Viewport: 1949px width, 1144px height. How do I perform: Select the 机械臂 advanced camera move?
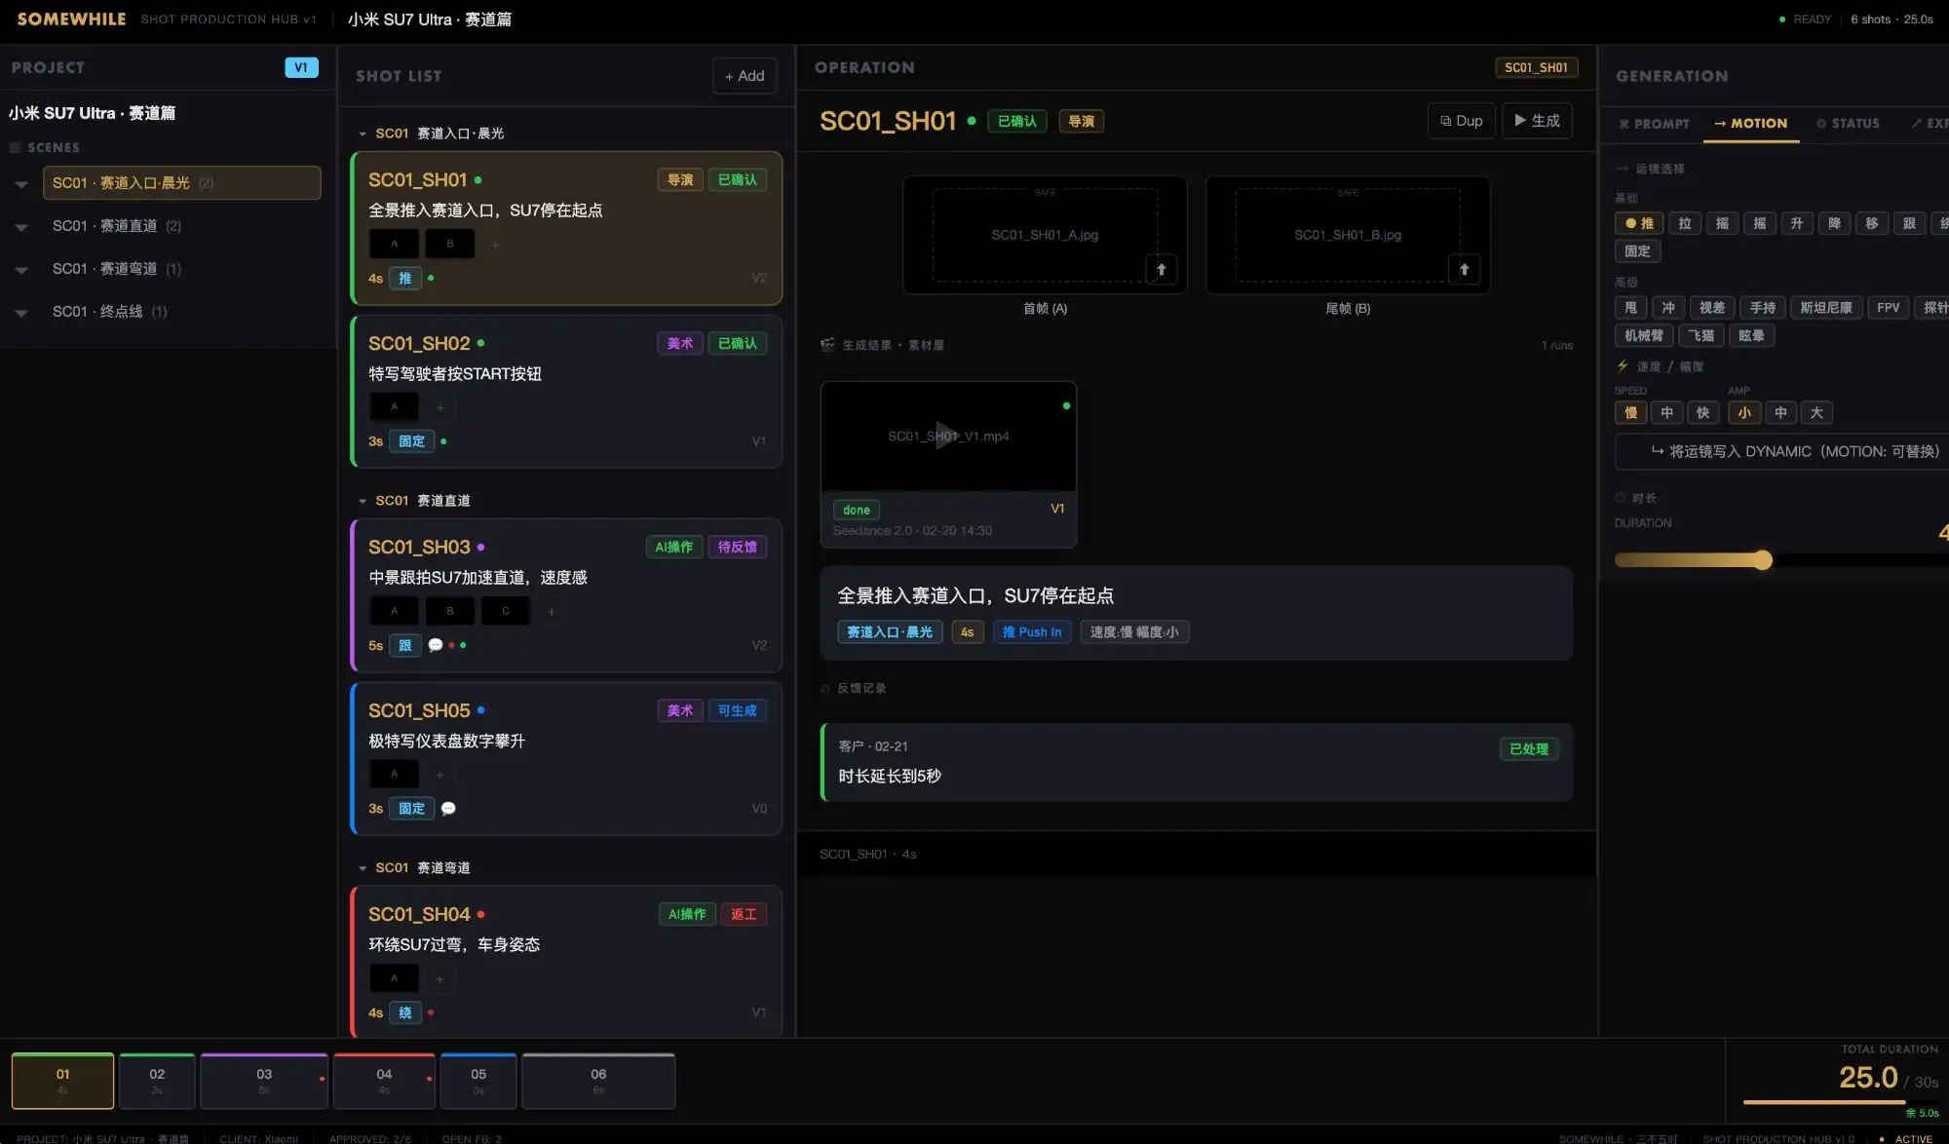point(1643,336)
